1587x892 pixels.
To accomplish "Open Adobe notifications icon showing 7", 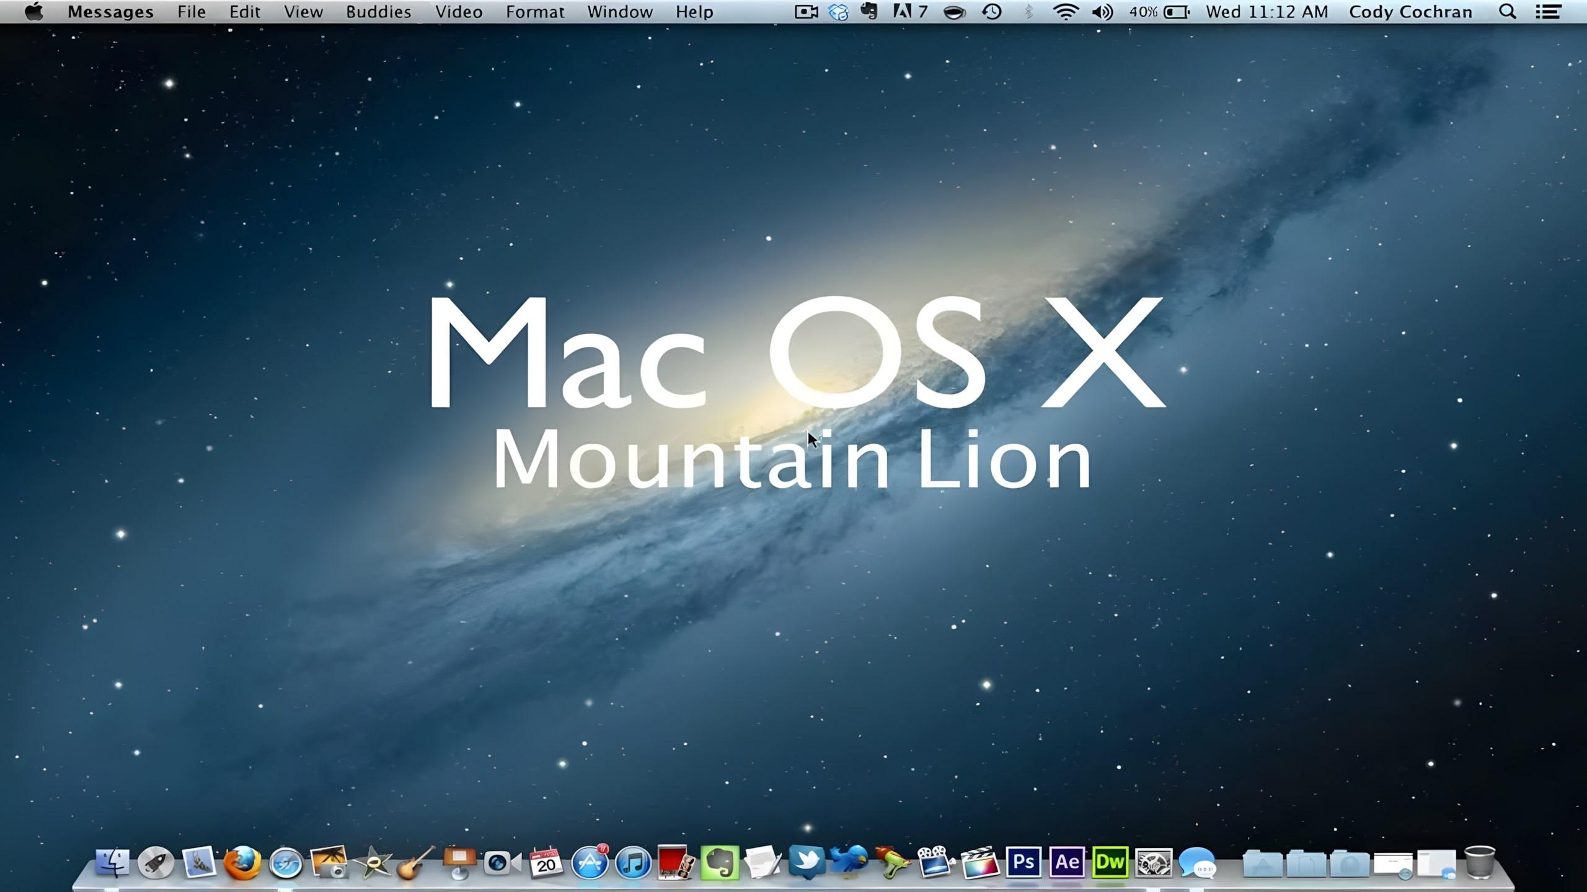I will tap(910, 12).
